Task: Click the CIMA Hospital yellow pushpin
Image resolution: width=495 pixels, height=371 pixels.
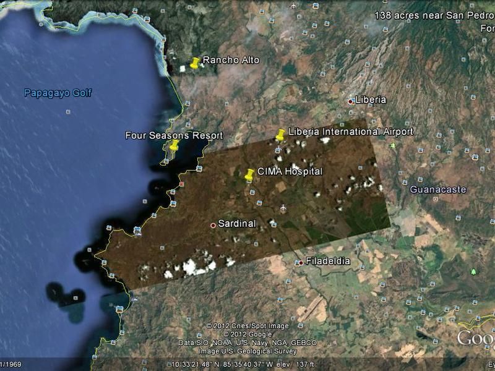Action: tap(250, 175)
